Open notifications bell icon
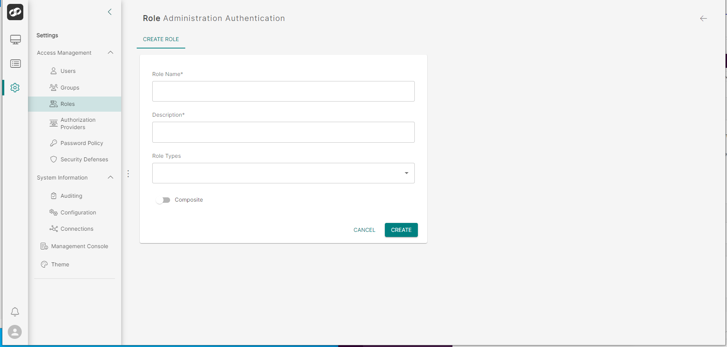 point(15,312)
